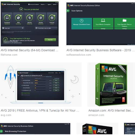The height and width of the screenshot is (135, 135).
Task: Open the Reports menu in the AVG header
Action: click(43, 4)
